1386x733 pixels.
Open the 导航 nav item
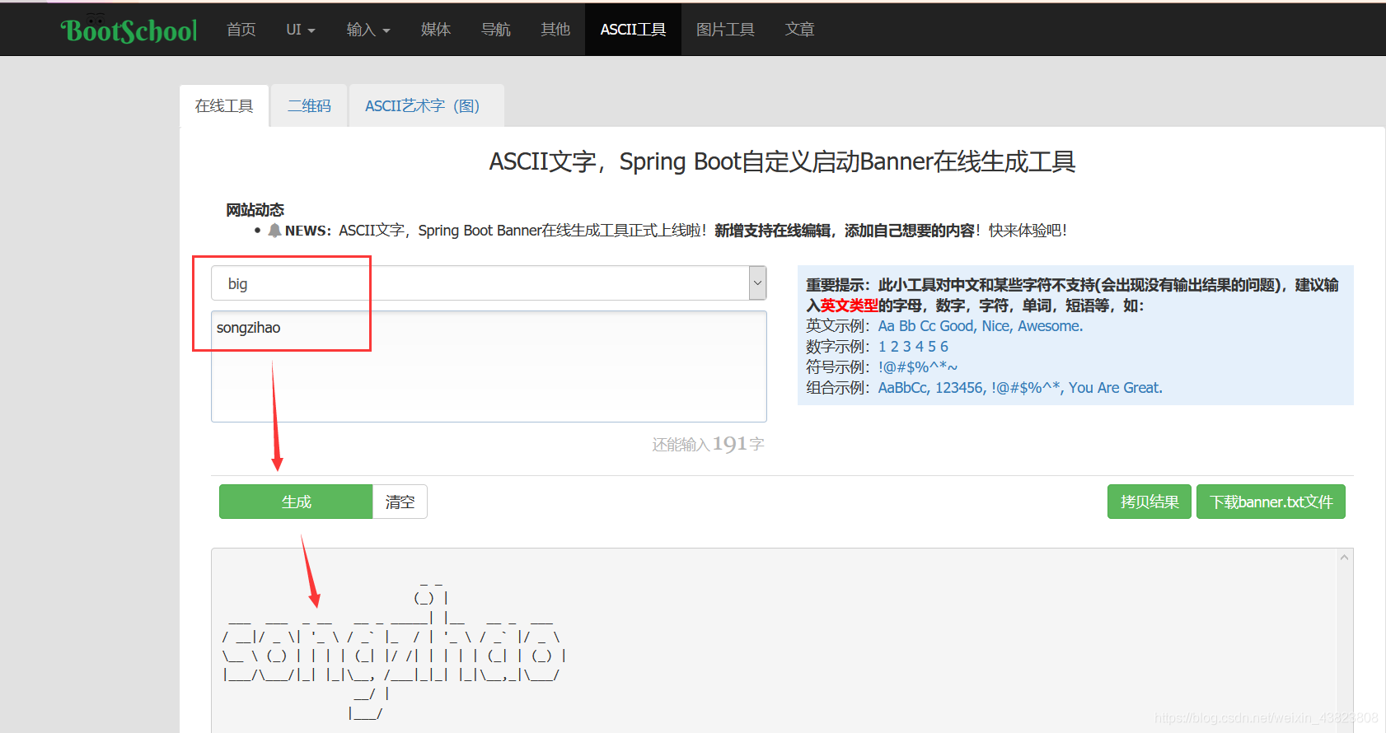pos(496,30)
